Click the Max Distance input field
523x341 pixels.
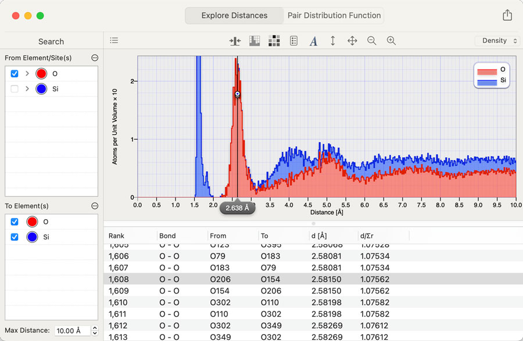(x=72, y=331)
